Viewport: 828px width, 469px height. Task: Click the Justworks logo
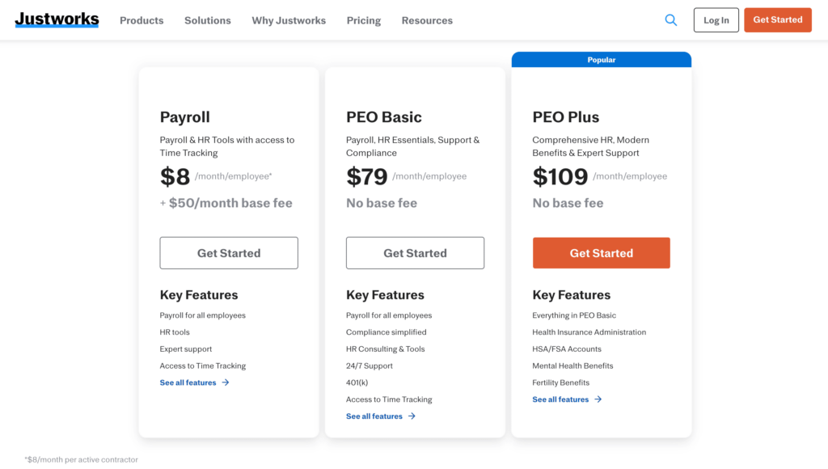(x=57, y=19)
